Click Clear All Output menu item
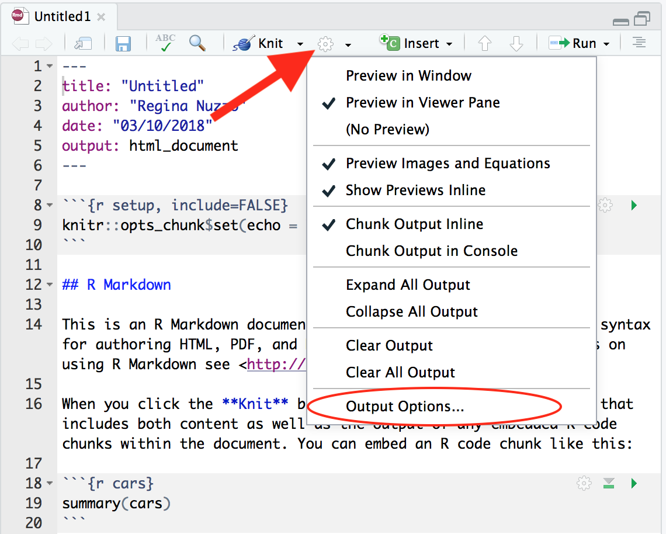 coord(452,373)
